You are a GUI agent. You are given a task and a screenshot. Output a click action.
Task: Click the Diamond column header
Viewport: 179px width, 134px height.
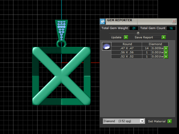point(155,44)
